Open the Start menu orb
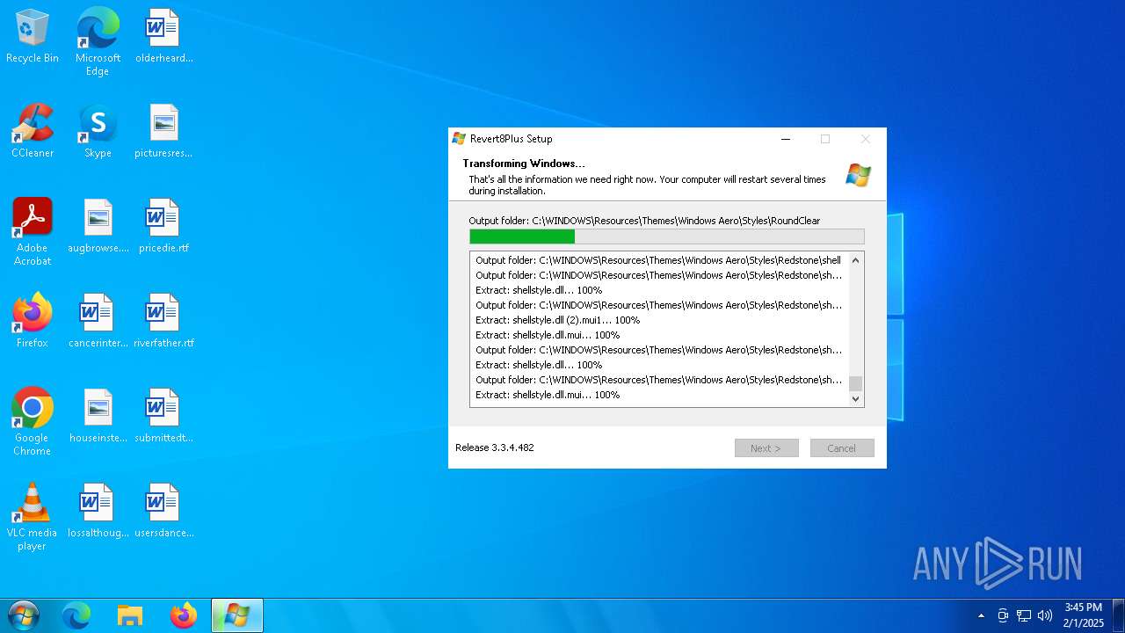Screen dimensions: 1125x633 (x=23, y=615)
